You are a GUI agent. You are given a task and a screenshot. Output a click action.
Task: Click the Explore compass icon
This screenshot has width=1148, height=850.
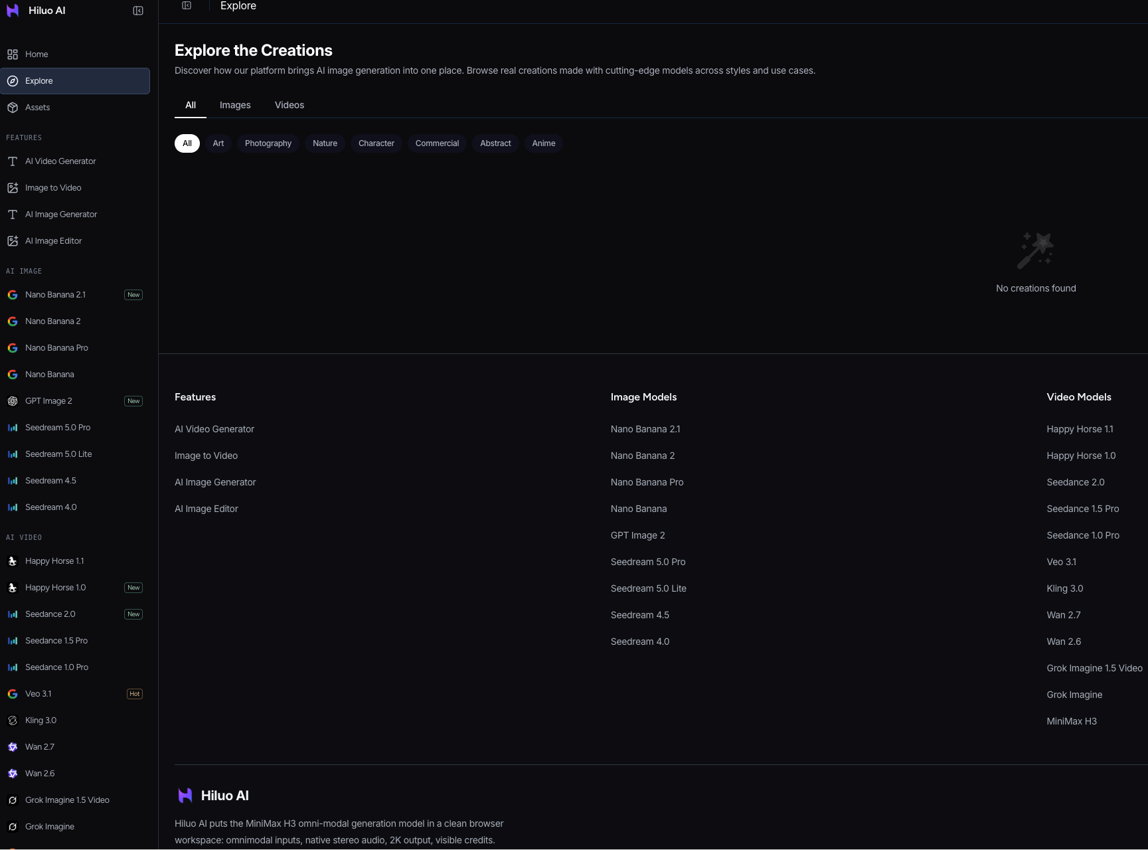tap(13, 81)
